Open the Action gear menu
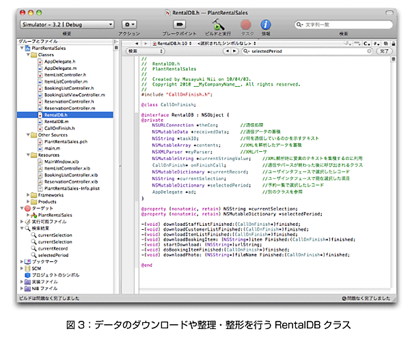 pyautogui.click(x=129, y=25)
